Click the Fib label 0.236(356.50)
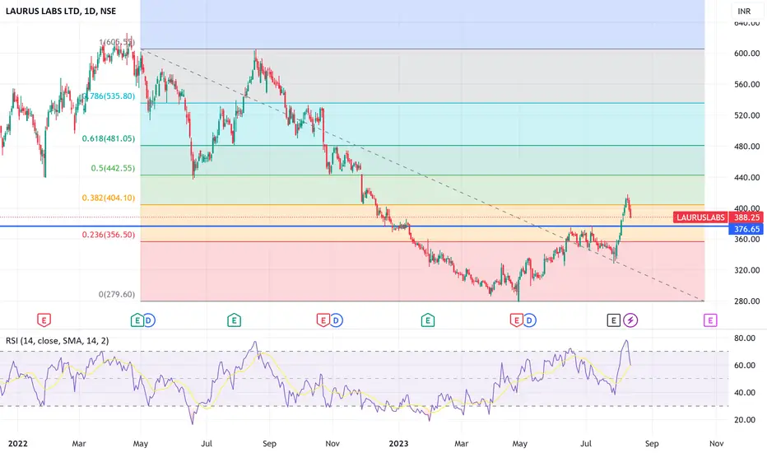Viewport: 767px width, 453px height. click(108, 235)
